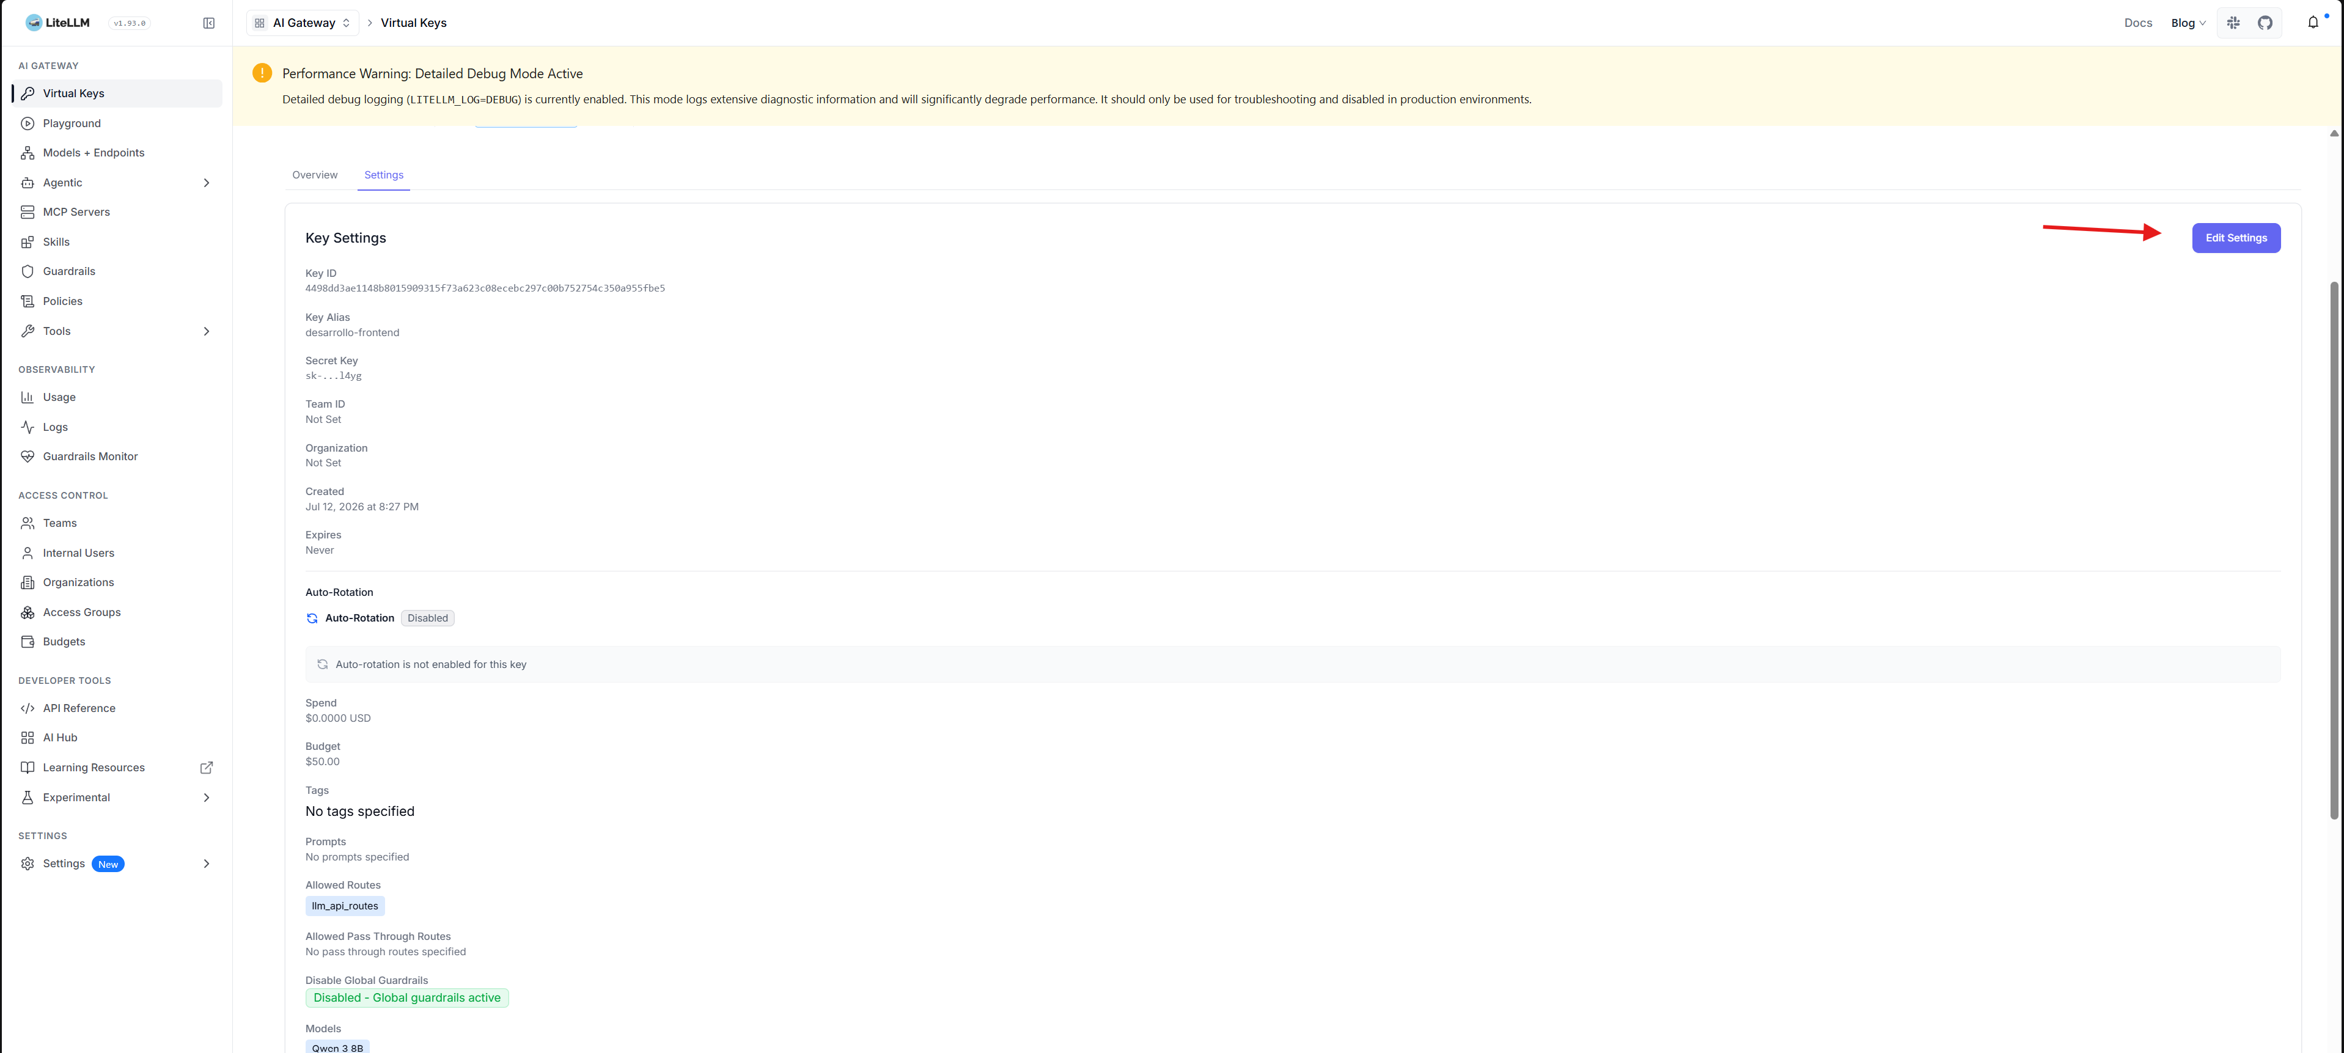This screenshot has width=2344, height=1053.
Task: Click the Disabled auto-rotation badge
Action: 428,618
